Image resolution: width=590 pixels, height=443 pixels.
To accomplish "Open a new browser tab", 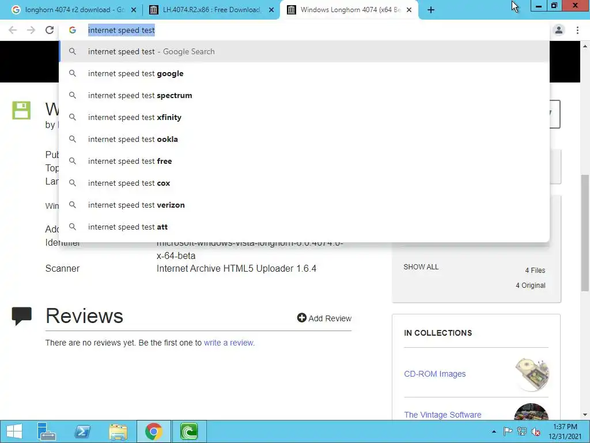I will point(431,10).
